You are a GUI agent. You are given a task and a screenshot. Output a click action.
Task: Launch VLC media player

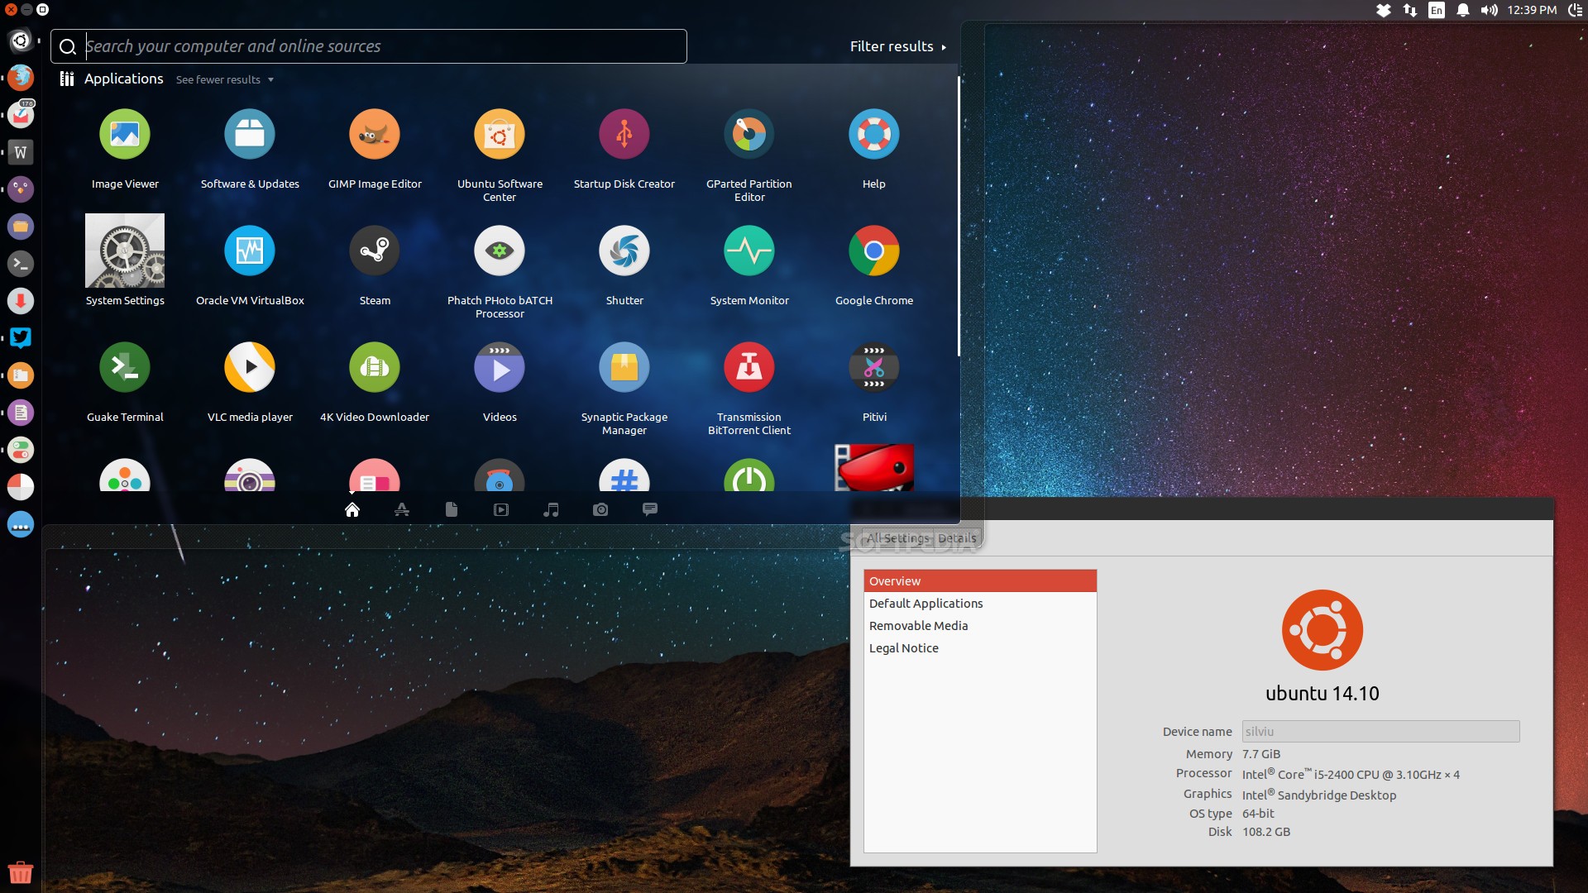250,367
